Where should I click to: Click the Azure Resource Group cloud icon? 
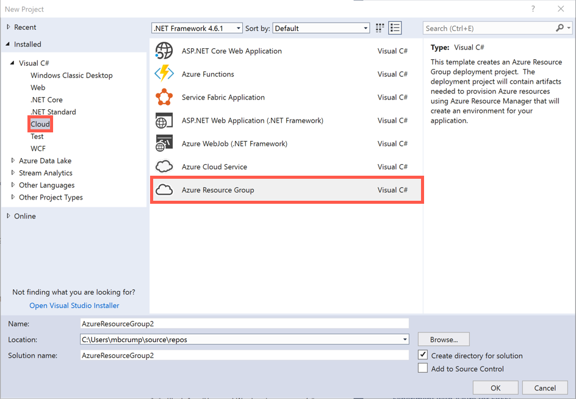pyautogui.click(x=164, y=190)
